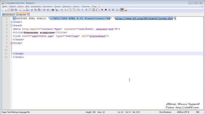Collapse the <html> fold marker
This screenshot has height=115, width=205.
click(12, 22)
